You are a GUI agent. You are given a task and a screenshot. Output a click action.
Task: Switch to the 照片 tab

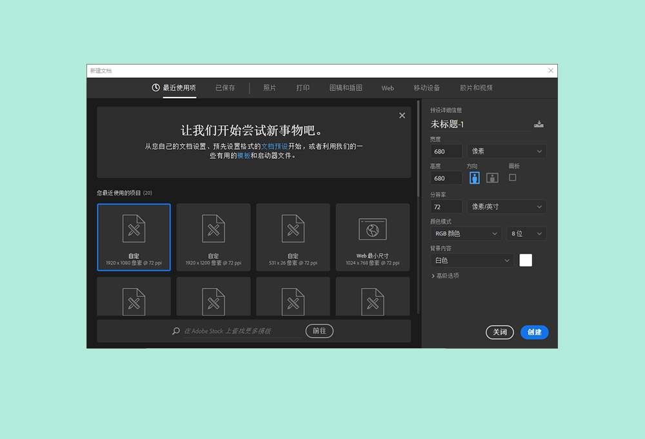pos(269,88)
